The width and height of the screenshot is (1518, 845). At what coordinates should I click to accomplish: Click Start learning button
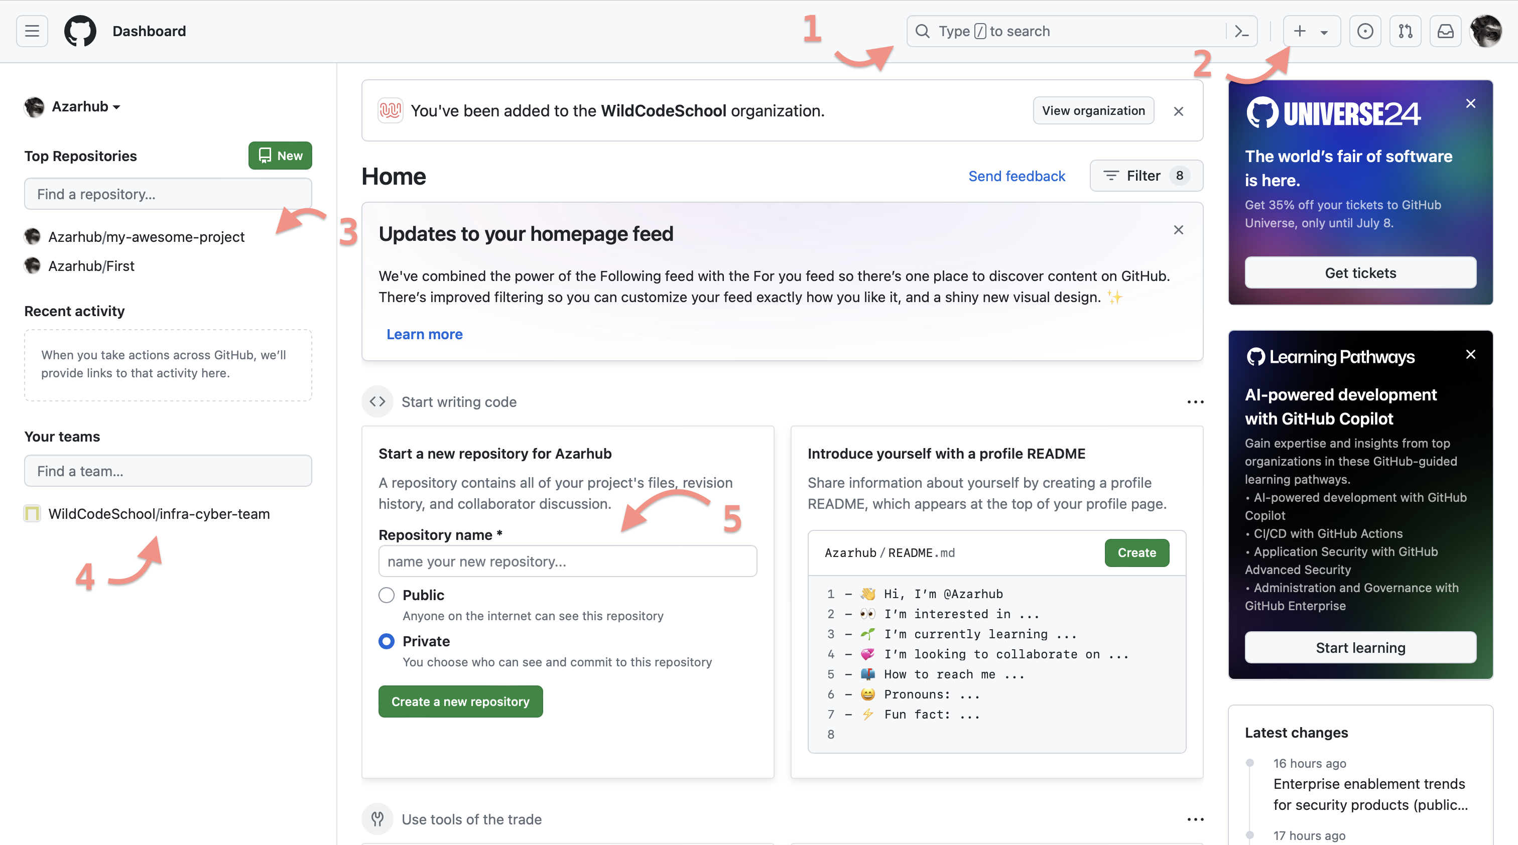1360,648
